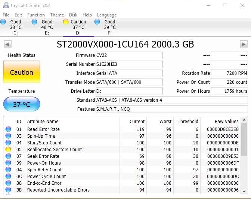251x199 pixels.
Task: Select the Read Error Rate row name
Action: tap(43, 129)
